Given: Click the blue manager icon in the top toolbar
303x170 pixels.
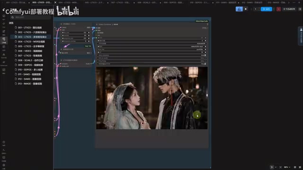Looking at the screenshot, I should 239,9.
